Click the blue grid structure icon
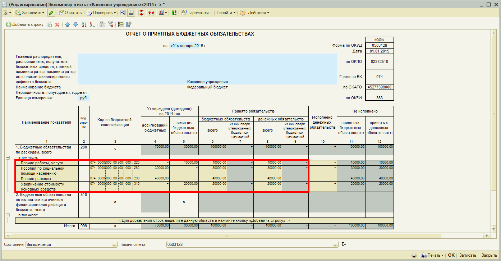The height and width of the screenshot is (261, 501). point(123,13)
